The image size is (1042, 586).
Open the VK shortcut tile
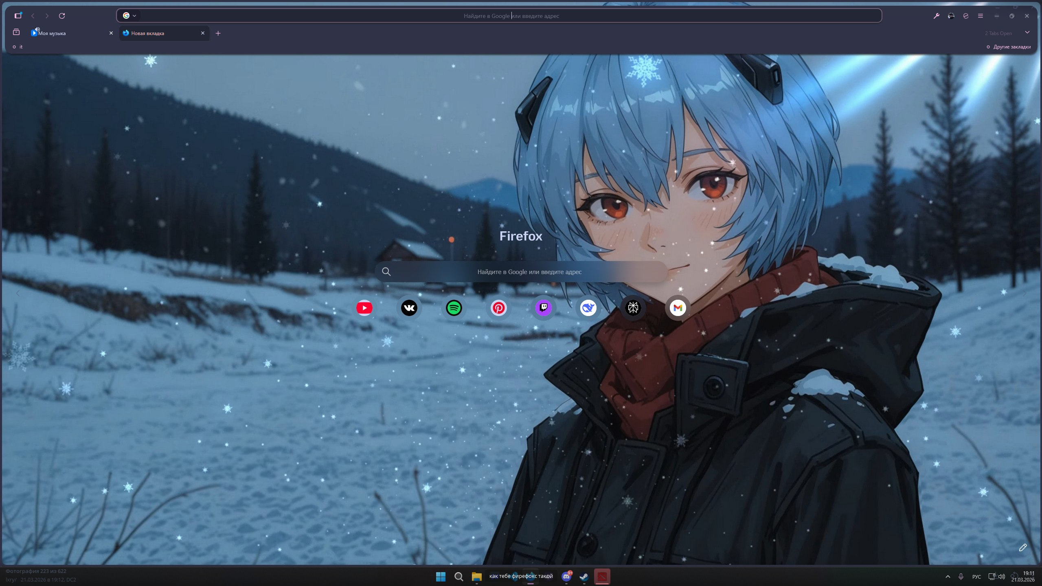[x=409, y=308]
